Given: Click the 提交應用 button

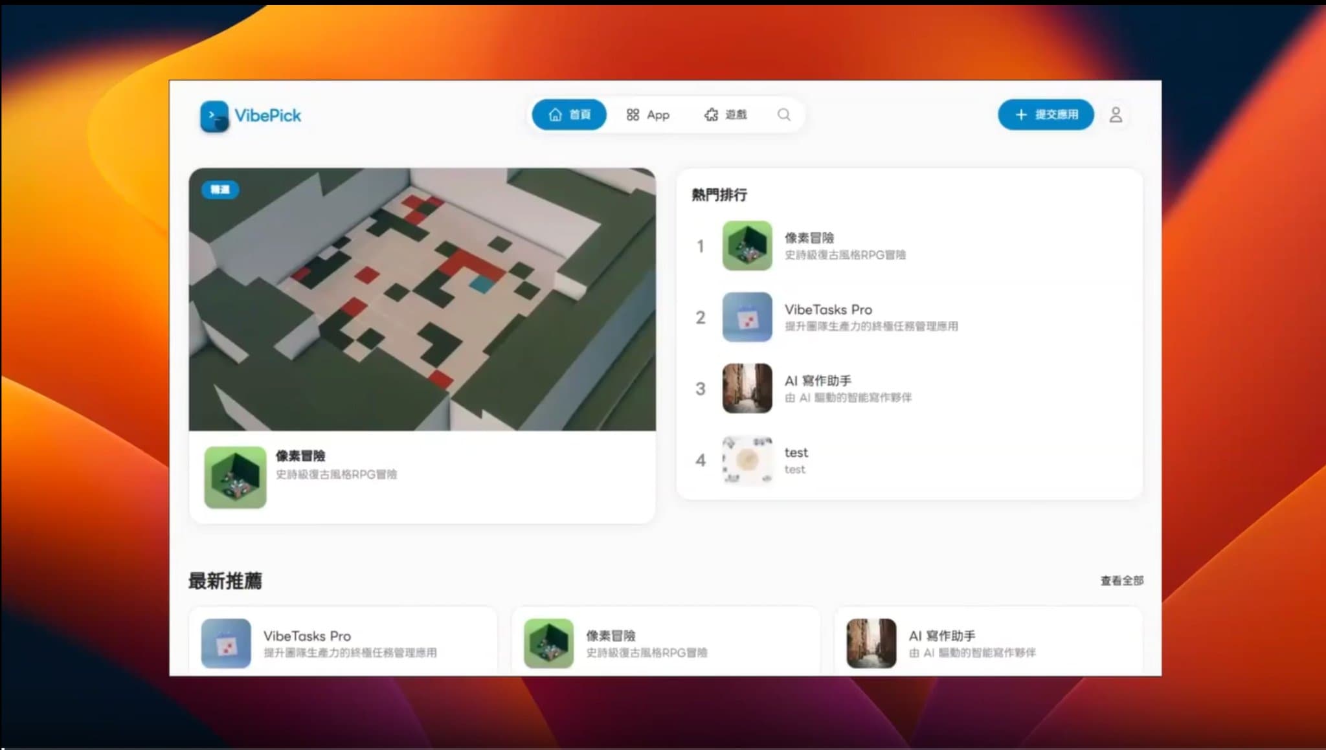Looking at the screenshot, I should point(1045,115).
